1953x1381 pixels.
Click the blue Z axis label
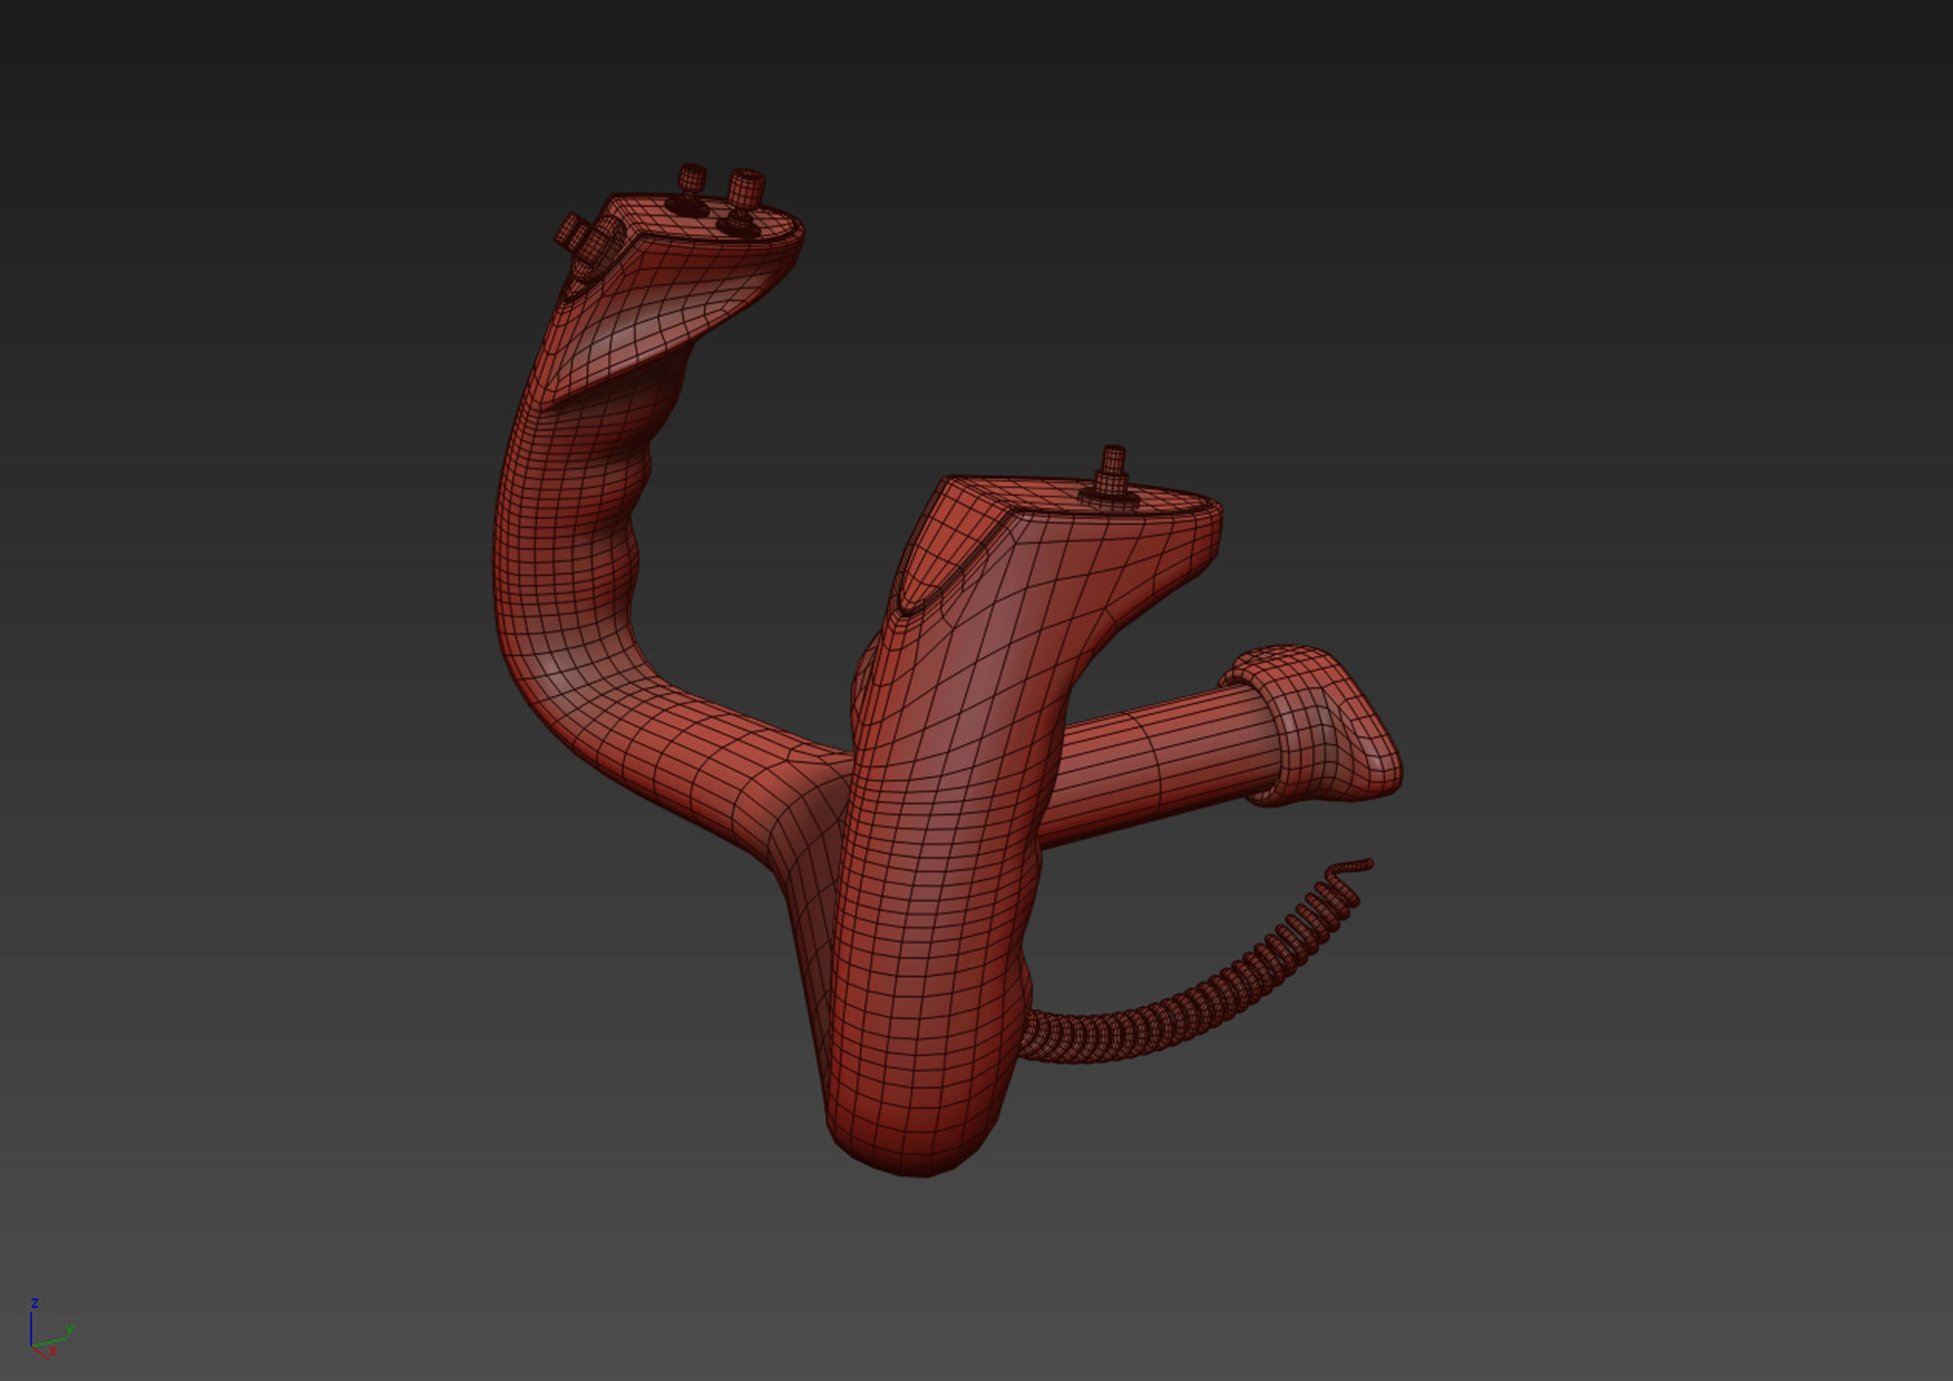pos(34,1303)
